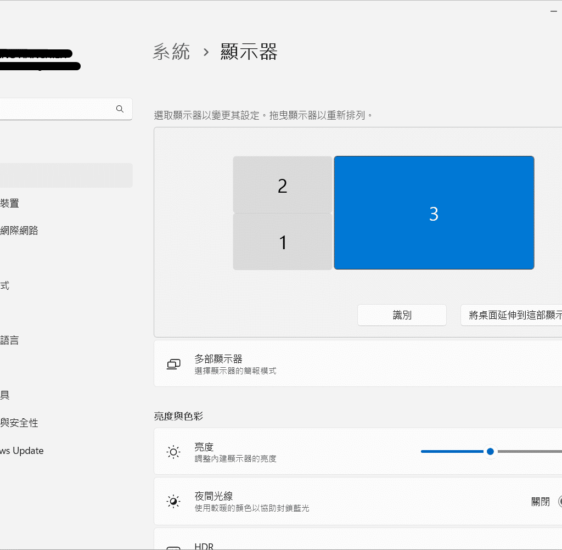Open the 網際網路 sidebar category
This screenshot has height=550, width=562.
(19, 231)
